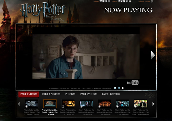This screenshot has width=172, height=121.
Task: Email the video using the envelope icon
Action: coord(123,88)
